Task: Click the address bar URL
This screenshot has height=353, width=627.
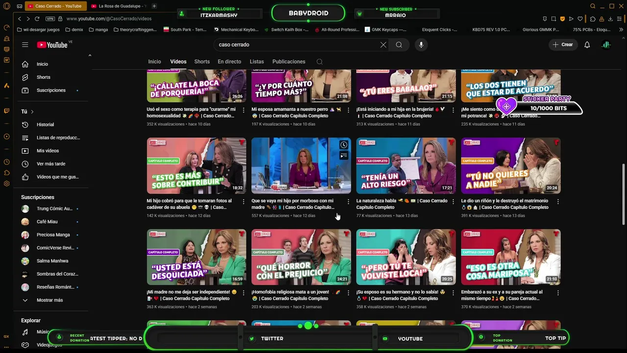Action: [x=109, y=19]
